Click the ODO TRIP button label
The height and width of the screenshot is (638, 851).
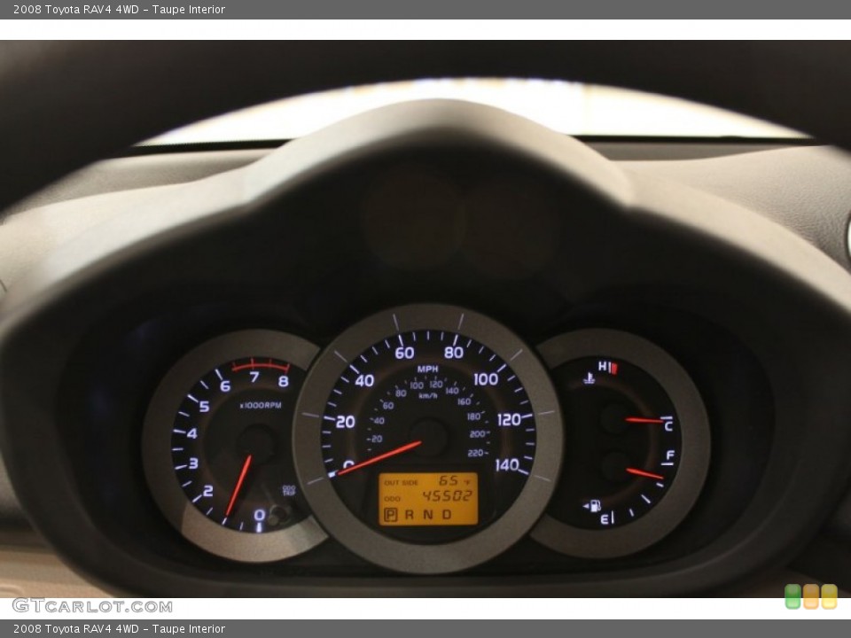[289, 490]
